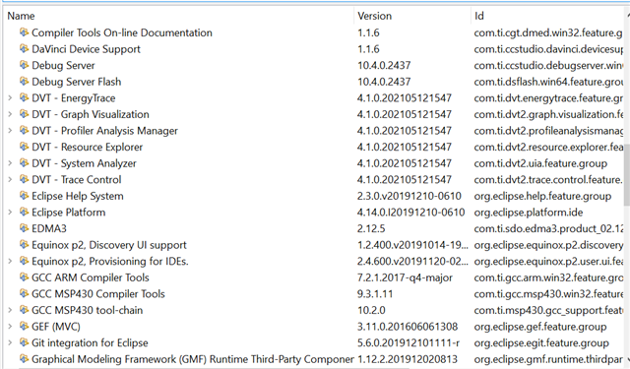Select DVT - Resource Explorer row
Screen dimensions: 630x369
(313, 147)
